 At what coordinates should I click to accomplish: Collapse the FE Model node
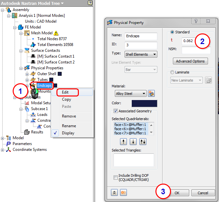15,28
